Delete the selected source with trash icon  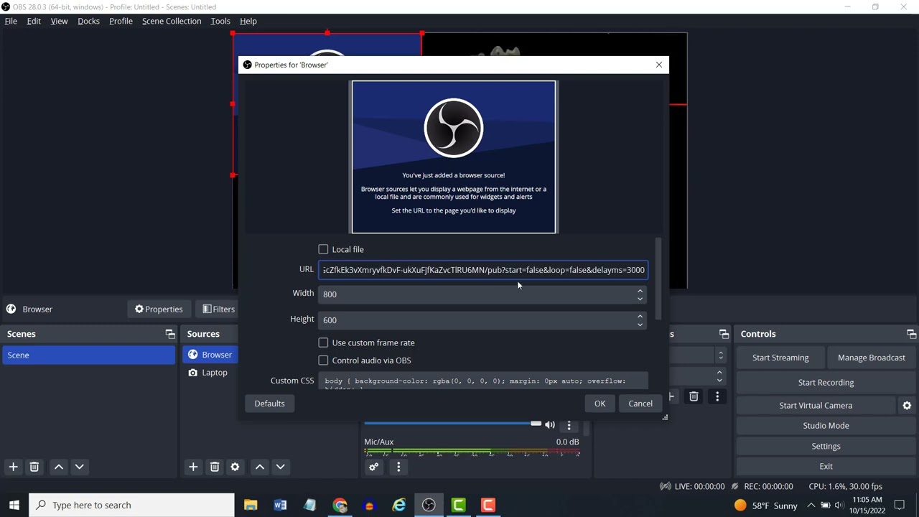tap(214, 467)
